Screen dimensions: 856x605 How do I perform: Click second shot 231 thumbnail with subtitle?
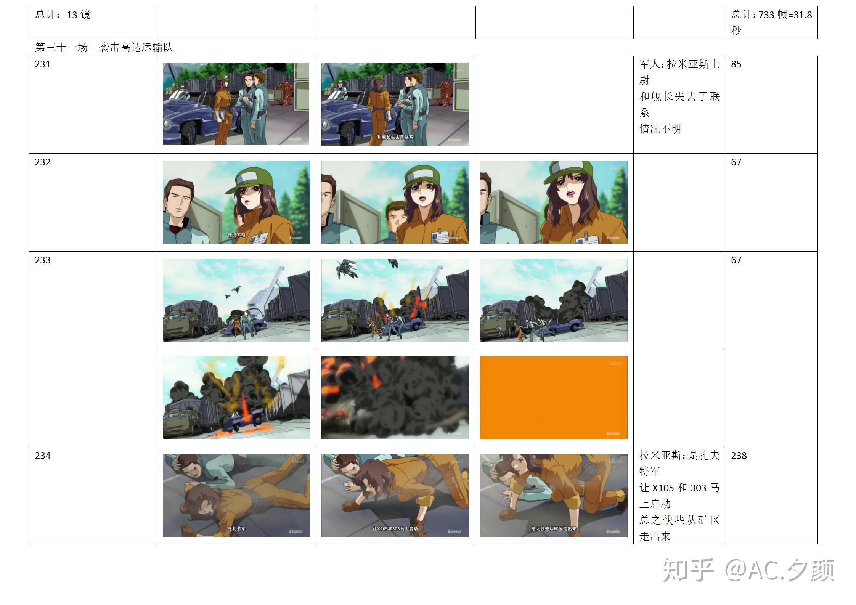pos(395,104)
